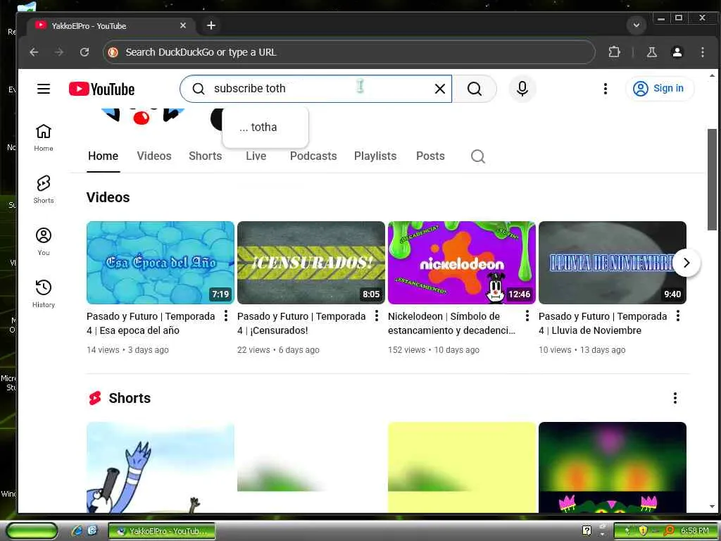Go to Home in the left sidebar

point(44,137)
